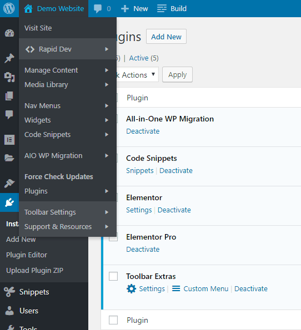Click the Plugin column header at top of table

[137, 98]
